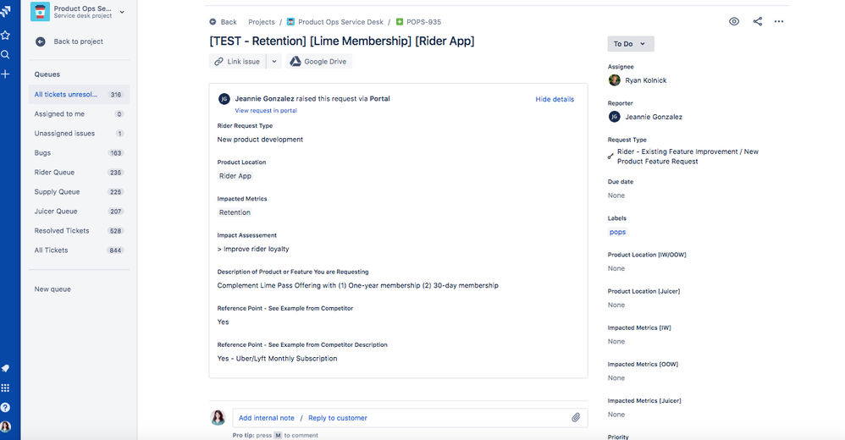Open the Resolved Tickets queue
845x440 pixels.
point(79,230)
